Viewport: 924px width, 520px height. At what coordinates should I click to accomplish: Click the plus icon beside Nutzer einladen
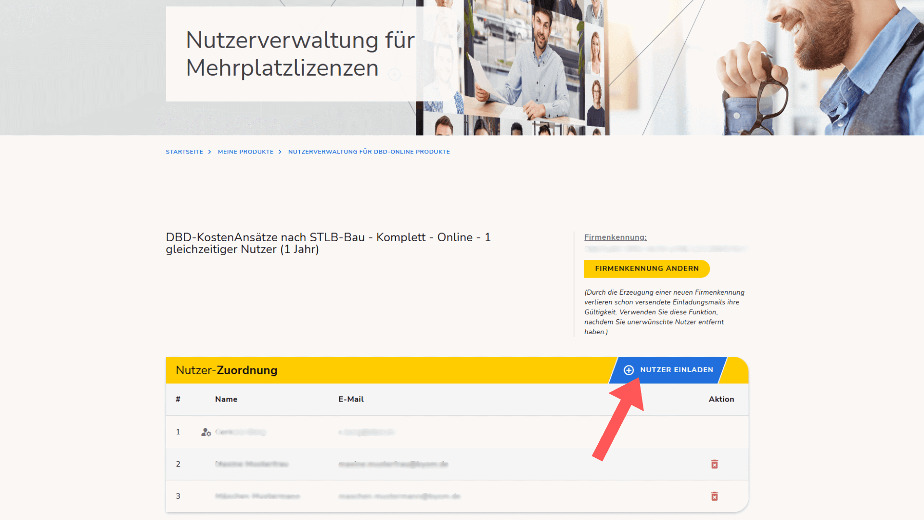tap(629, 370)
